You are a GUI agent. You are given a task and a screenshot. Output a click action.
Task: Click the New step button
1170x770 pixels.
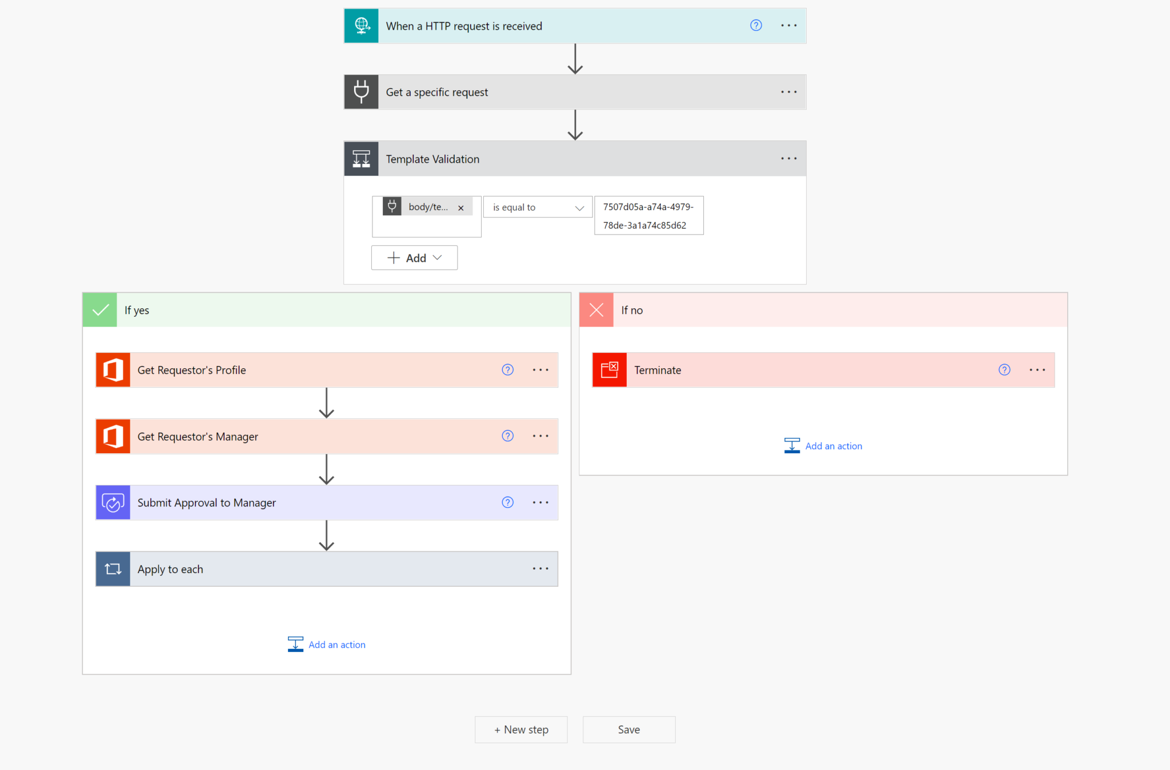[520, 729]
